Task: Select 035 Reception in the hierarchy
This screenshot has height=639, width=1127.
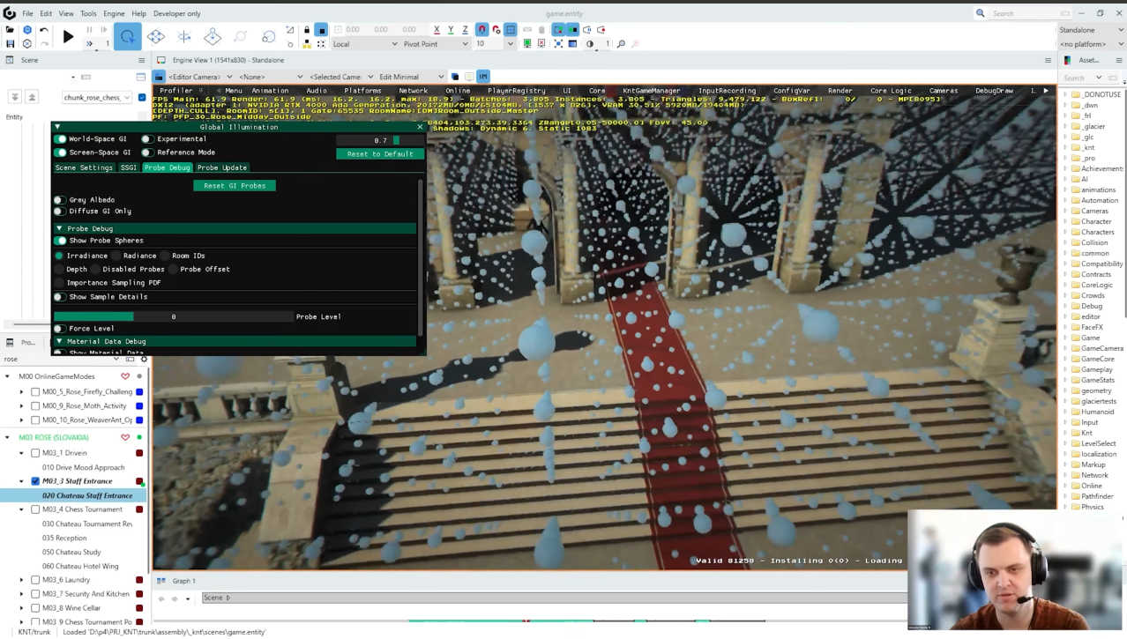Action: [64, 538]
